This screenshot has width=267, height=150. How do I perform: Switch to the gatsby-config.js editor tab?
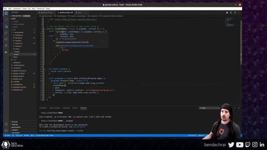(46, 12)
